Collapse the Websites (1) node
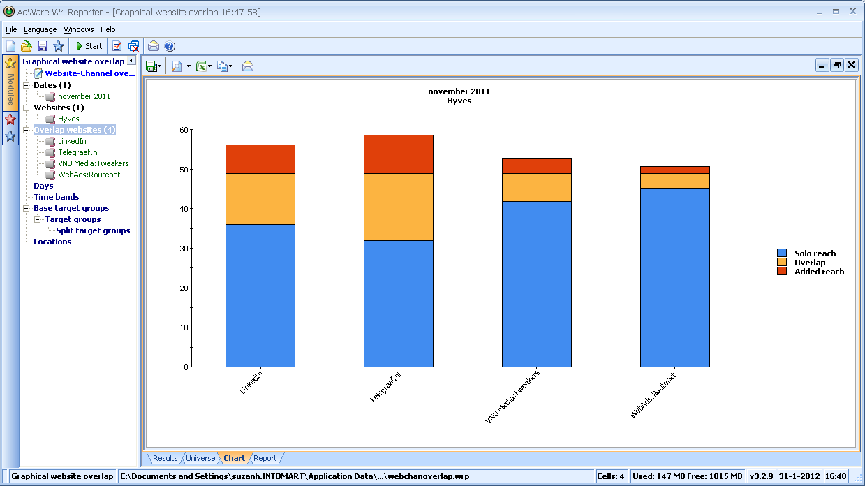 tap(27, 108)
